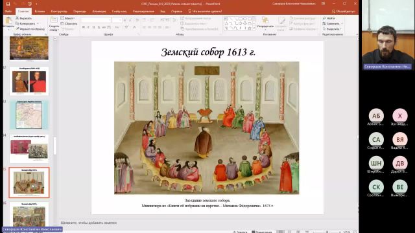Click Increase Font Size icon
The width and height of the screenshot is (415, 233).
click(x=125, y=20)
